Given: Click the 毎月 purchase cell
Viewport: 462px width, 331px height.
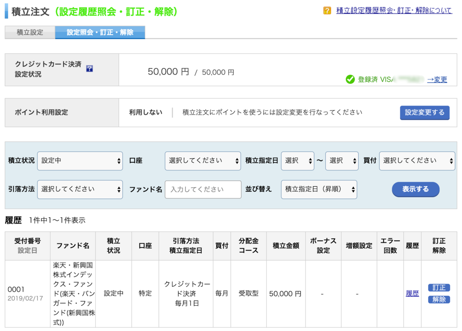Looking at the screenshot, I should [222, 293].
